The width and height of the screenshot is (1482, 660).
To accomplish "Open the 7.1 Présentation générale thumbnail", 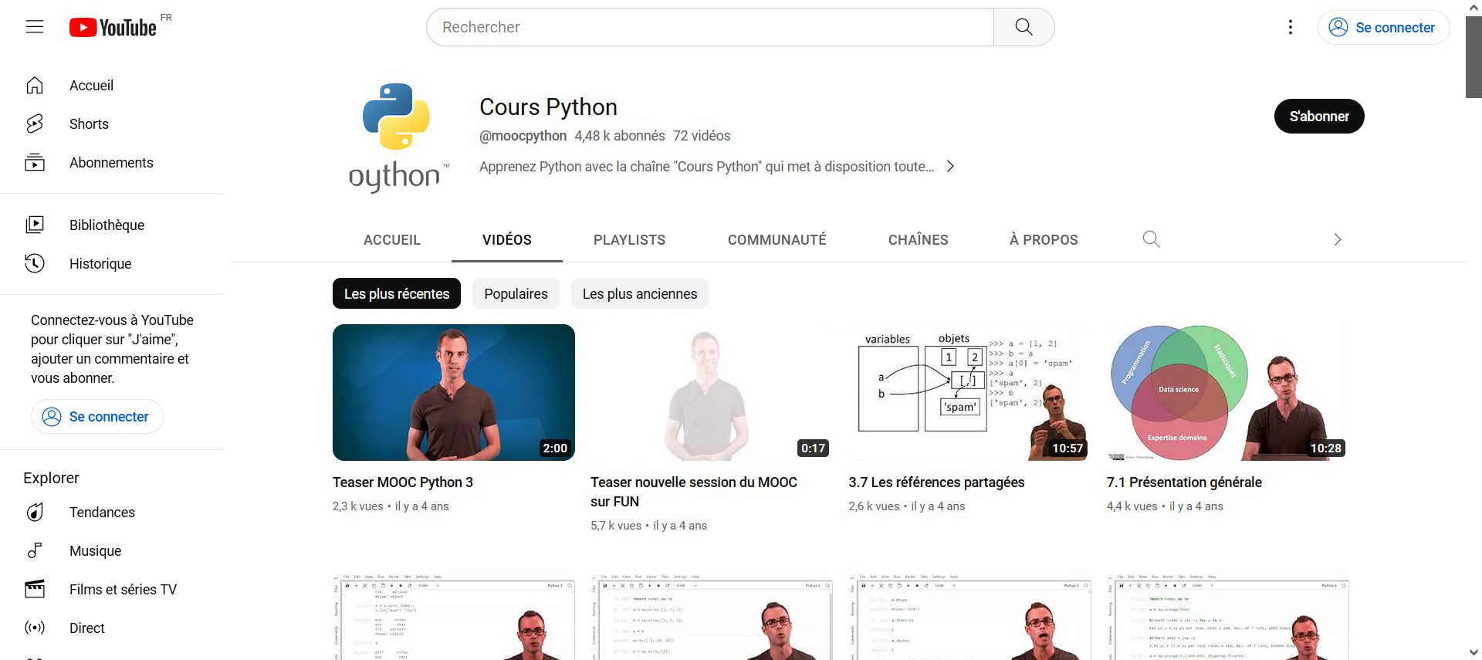I will [1227, 392].
